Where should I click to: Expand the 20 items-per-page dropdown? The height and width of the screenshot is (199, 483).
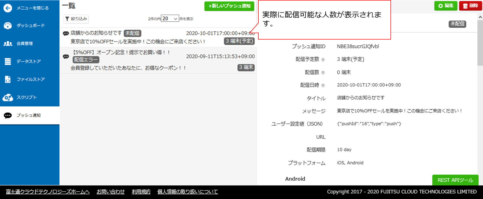click(170, 19)
